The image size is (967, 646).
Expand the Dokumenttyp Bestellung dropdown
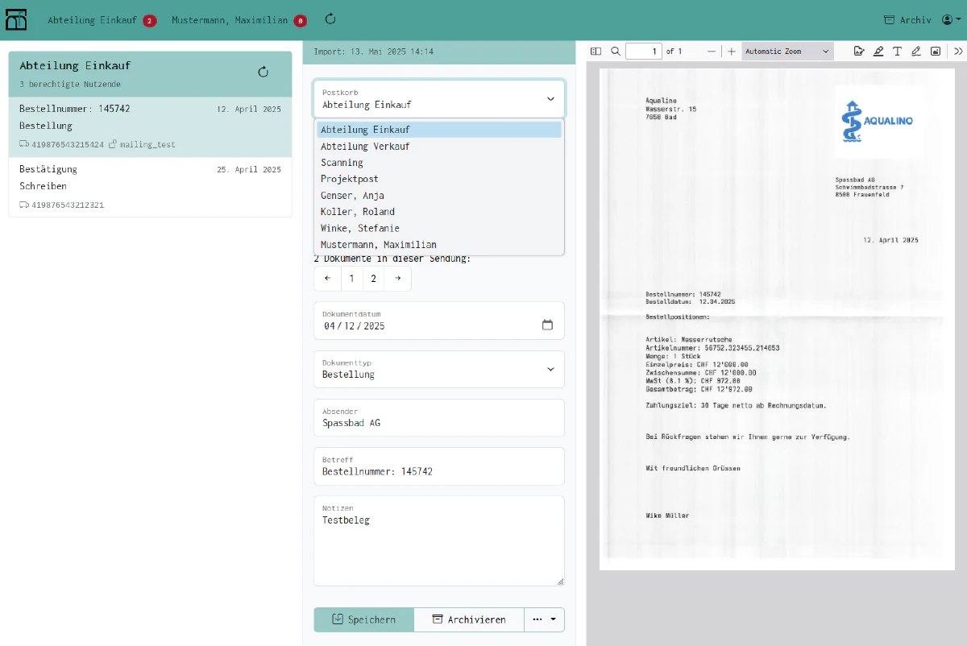(439, 369)
